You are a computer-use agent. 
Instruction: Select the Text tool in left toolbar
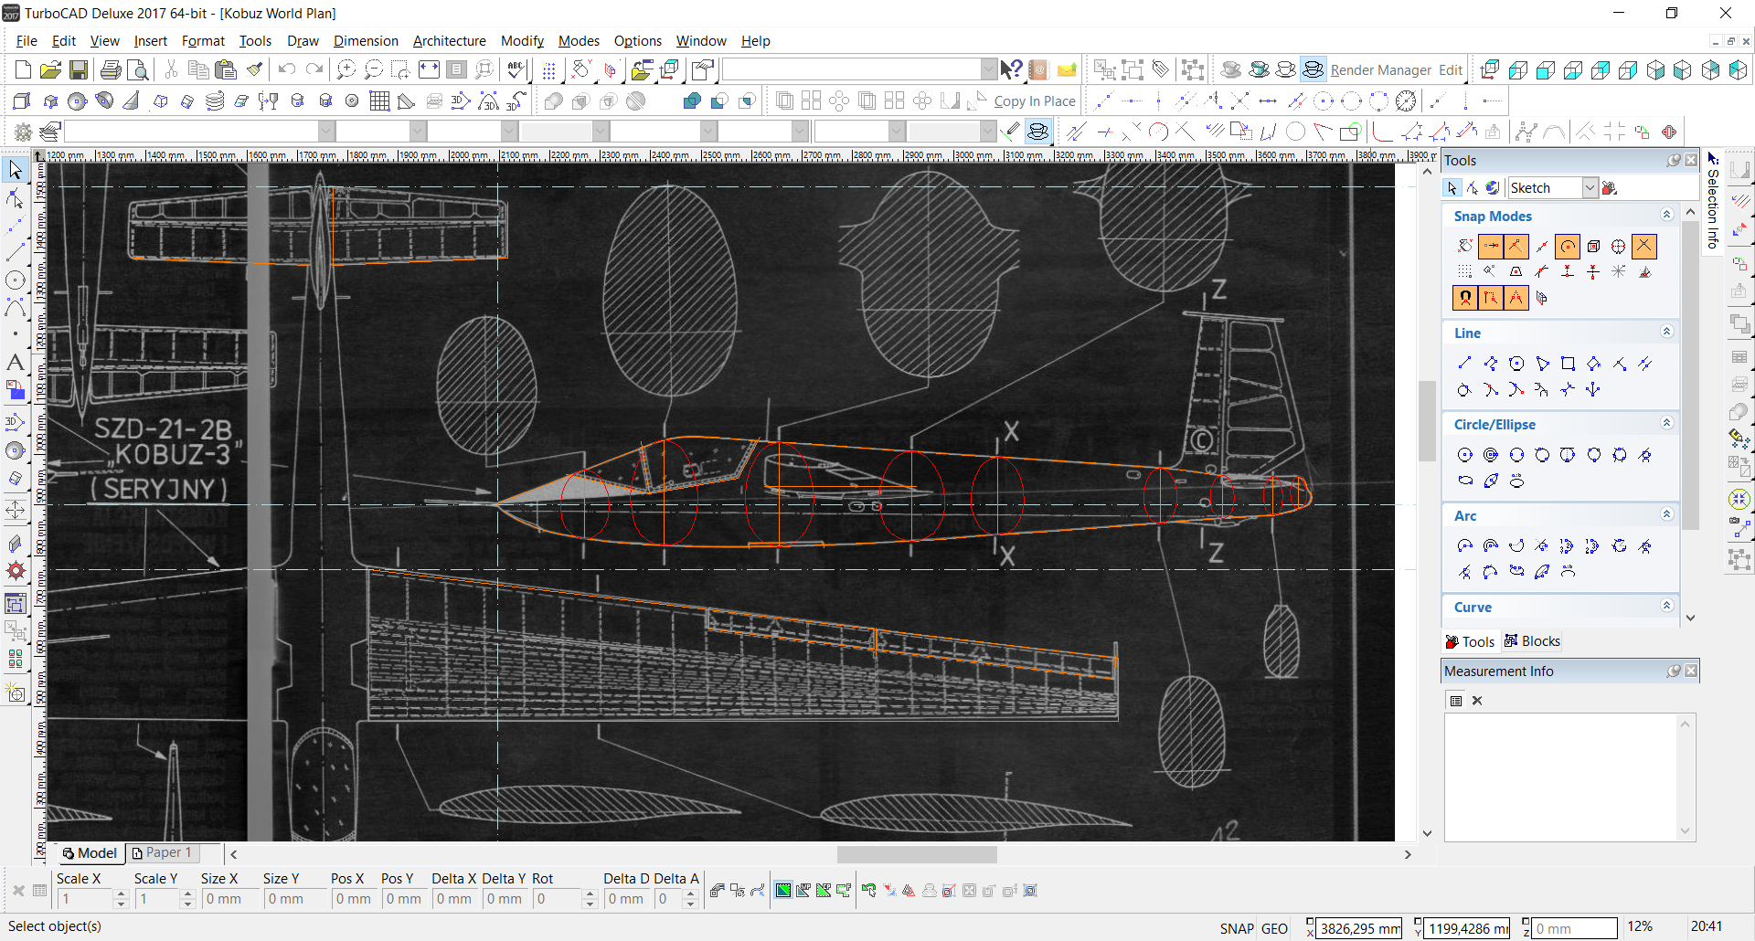coord(16,363)
